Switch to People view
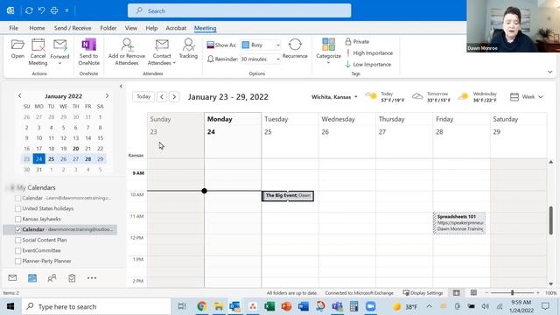 52,278
